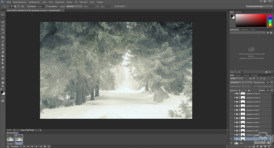Screen dimensions: 274x148
Task: Show the group 'дорожка на снегу 9'
Action: (231, 106)
